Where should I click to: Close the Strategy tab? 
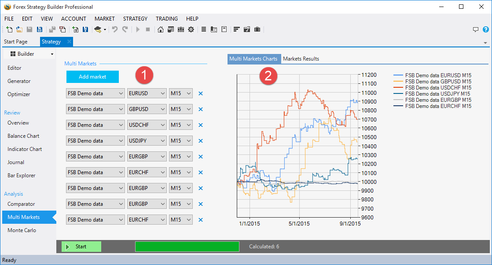69,42
